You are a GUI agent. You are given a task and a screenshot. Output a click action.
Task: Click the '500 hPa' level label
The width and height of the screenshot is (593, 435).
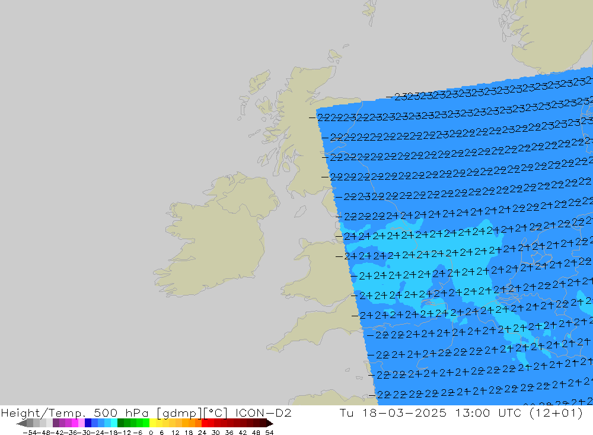pyautogui.click(x=121, y=412)
